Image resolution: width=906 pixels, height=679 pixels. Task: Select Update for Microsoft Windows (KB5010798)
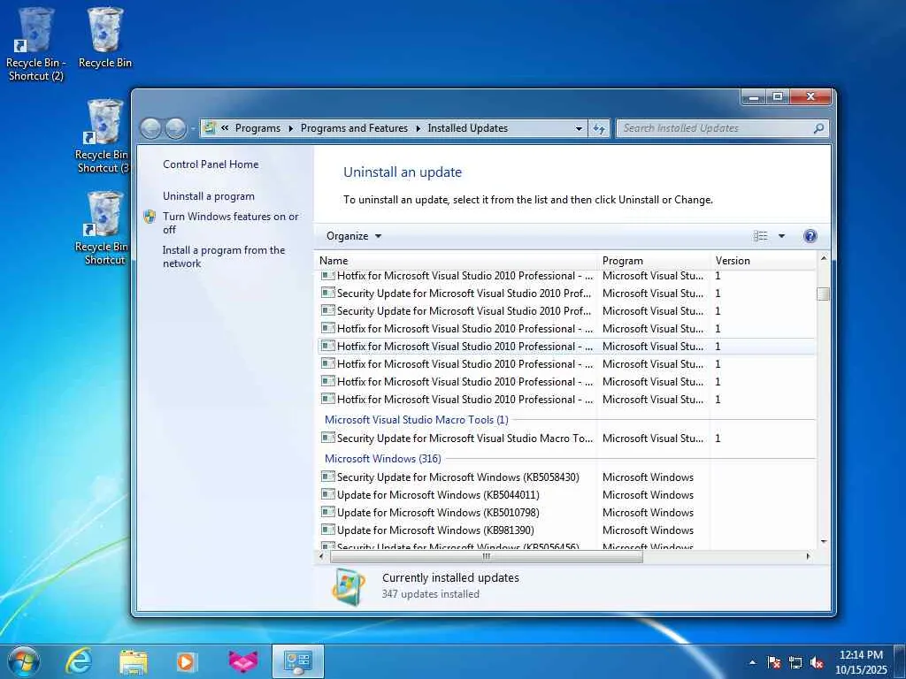pos(566,512)
